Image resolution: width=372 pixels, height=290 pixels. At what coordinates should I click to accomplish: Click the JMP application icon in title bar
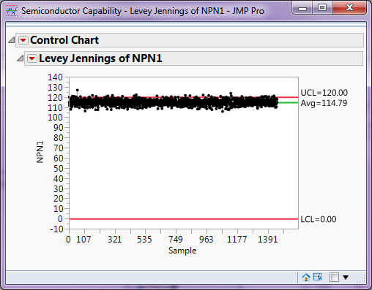coord(12,11)
